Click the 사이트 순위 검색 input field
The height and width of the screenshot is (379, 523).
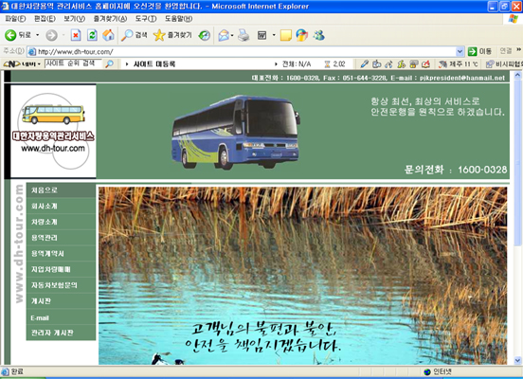click(73, 63)
